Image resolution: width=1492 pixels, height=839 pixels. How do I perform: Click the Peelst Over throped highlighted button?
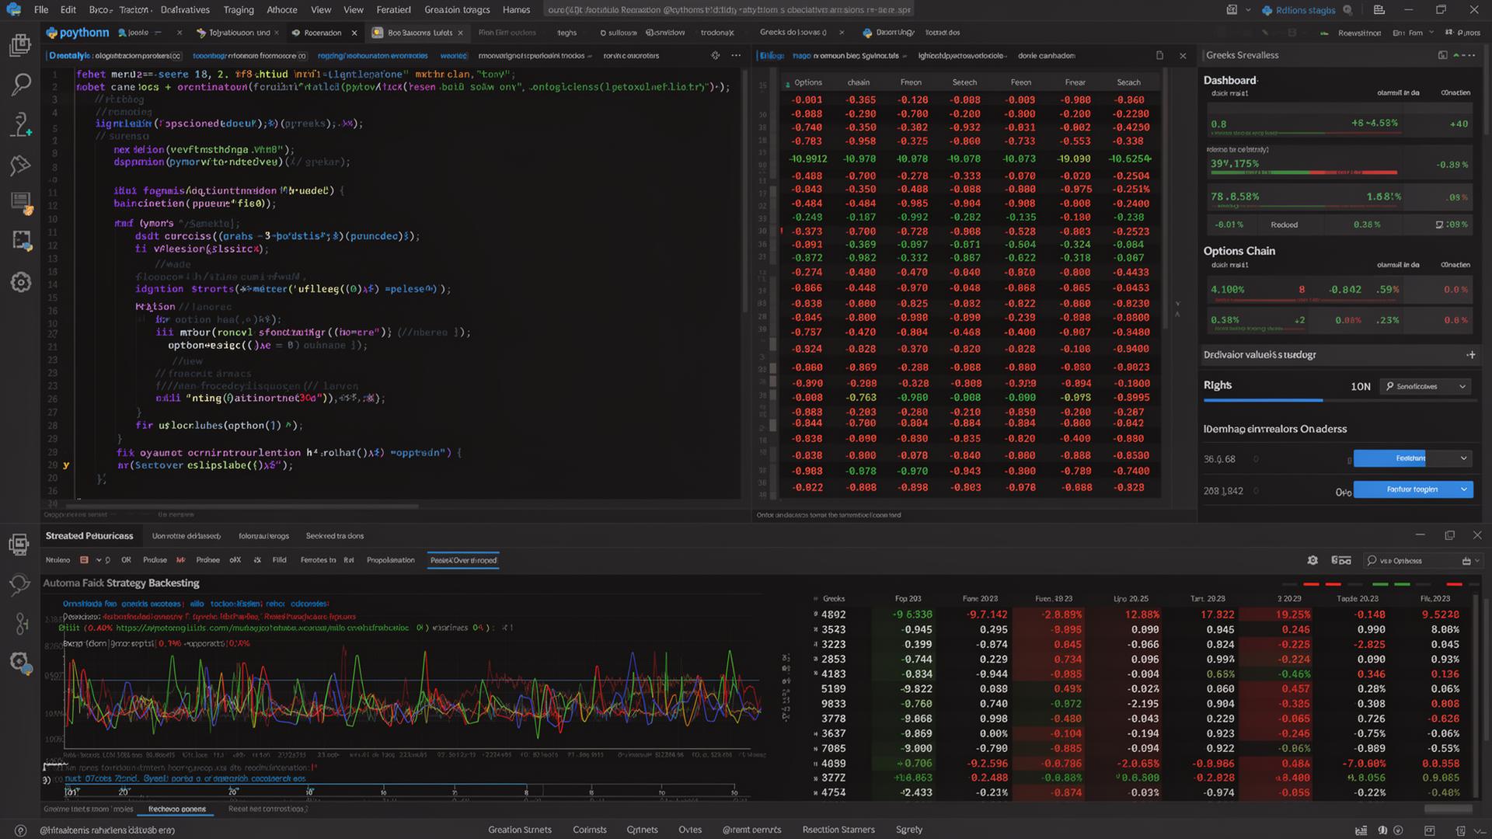pyautogui.click(x=463, y=560)
